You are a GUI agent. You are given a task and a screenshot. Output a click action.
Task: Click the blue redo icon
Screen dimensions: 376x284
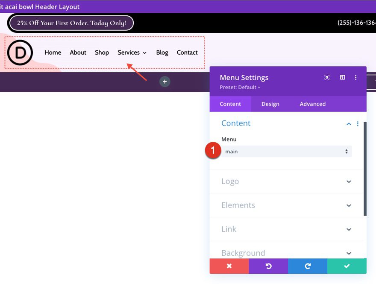pos(307,266)
